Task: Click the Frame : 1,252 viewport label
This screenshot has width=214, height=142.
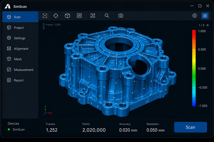Action: point(53,25)
